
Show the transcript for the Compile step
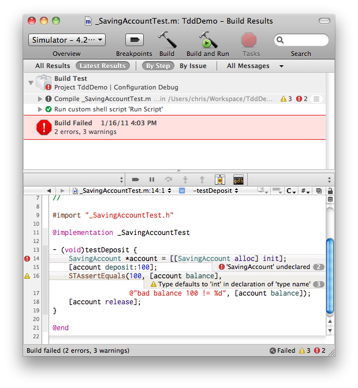pyautogui.click(x=316, y=99)
